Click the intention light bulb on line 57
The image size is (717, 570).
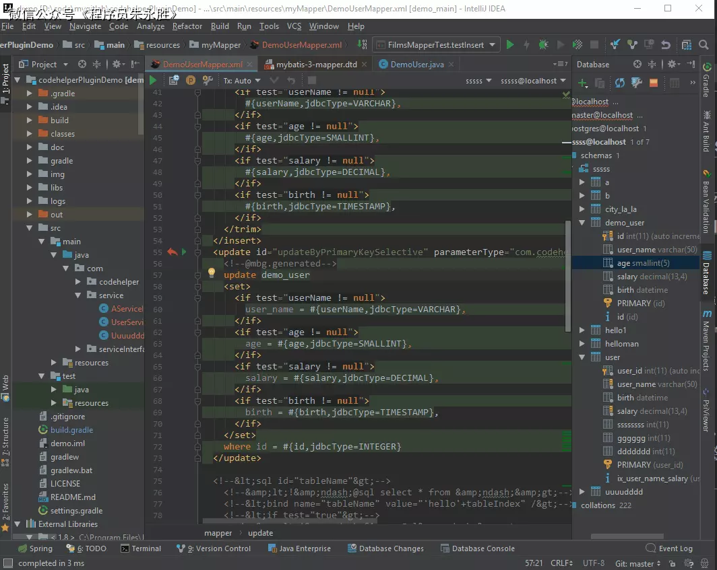[x=211, y=274]
